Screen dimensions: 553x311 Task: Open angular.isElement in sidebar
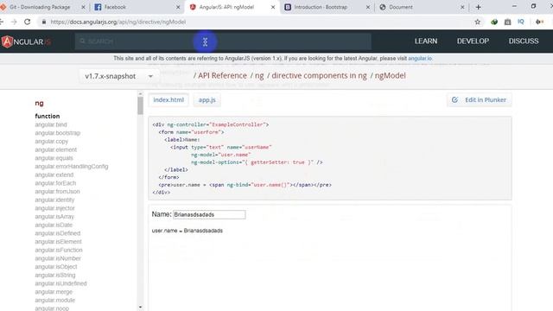pos(58,242)
